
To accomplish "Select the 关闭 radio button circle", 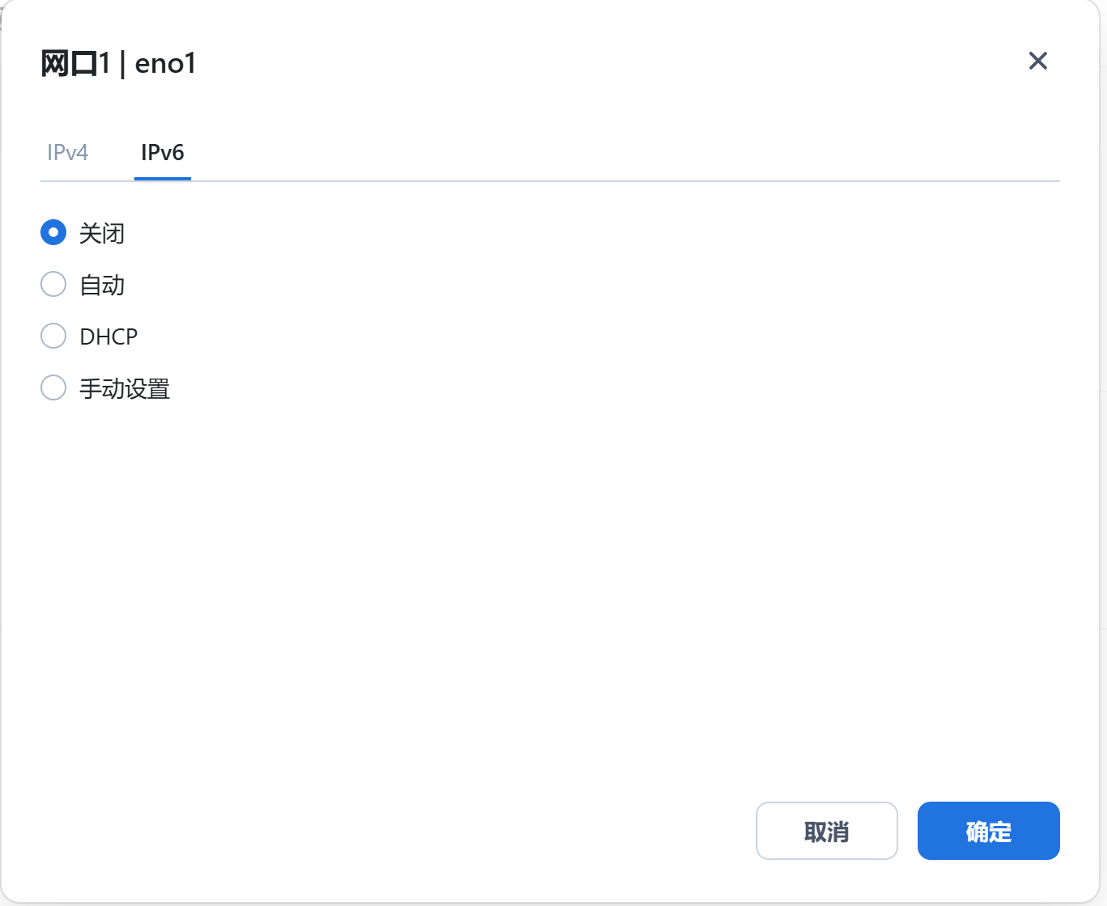I will pos(53,233).
